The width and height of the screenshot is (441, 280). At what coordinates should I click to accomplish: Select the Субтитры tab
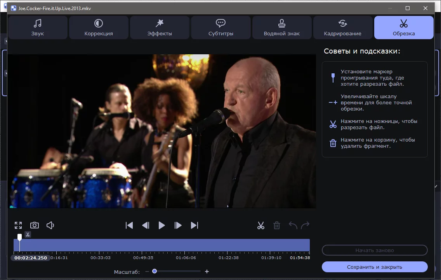coord(221,28)
